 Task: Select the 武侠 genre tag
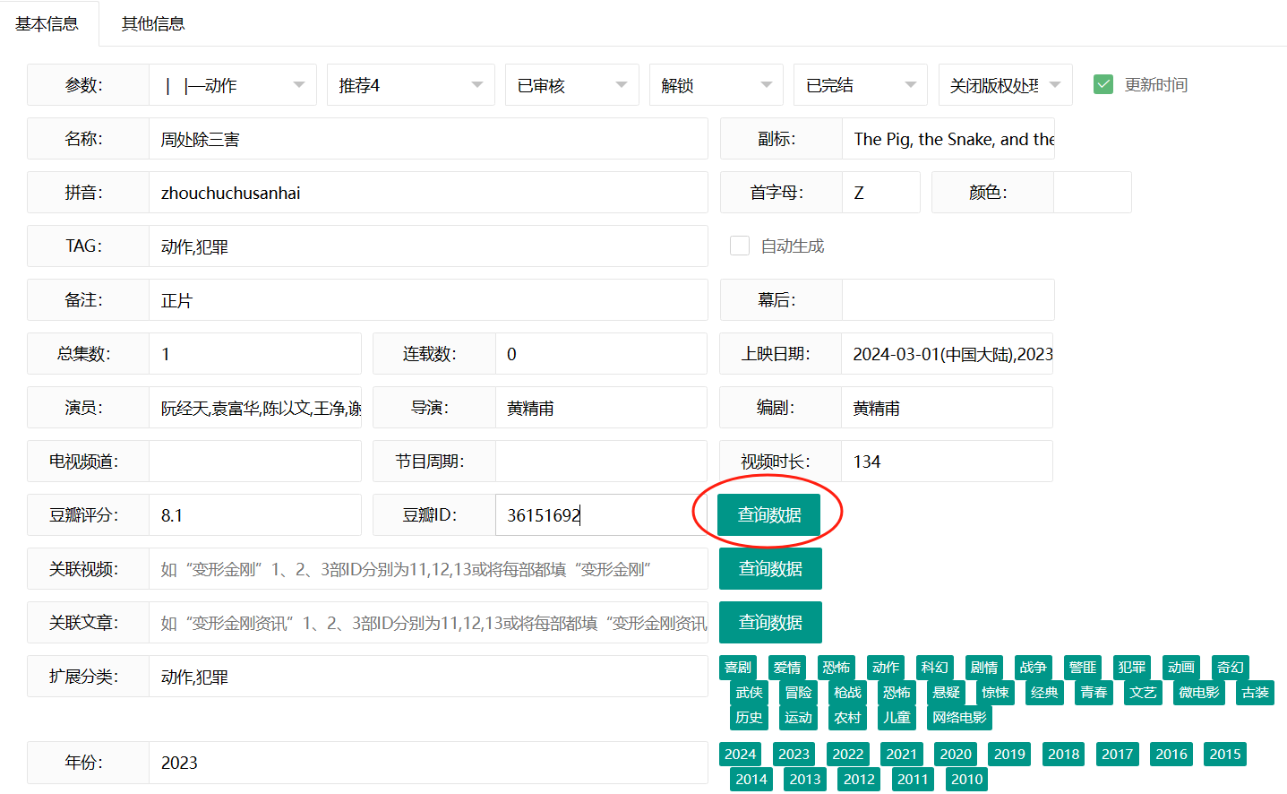[x=750, y=693]
